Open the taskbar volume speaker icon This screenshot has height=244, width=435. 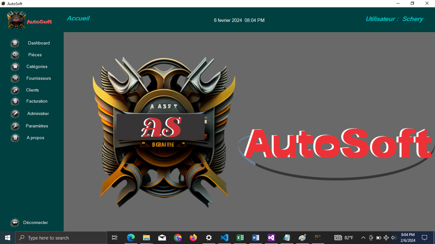(394, 238)
